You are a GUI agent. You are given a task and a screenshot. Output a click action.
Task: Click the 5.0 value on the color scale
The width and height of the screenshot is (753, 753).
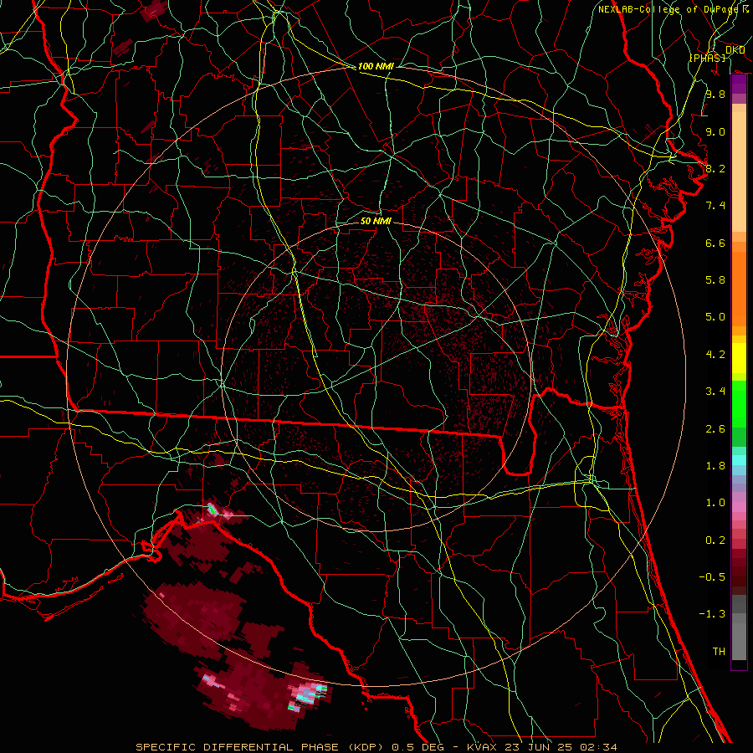pyautogui.click(x=715, y=317)
